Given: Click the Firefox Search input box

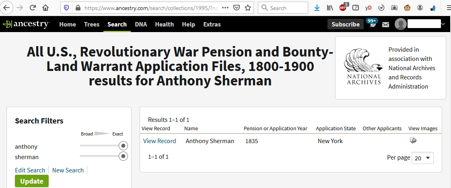Looking at the screenshot, I should (283, 8).
